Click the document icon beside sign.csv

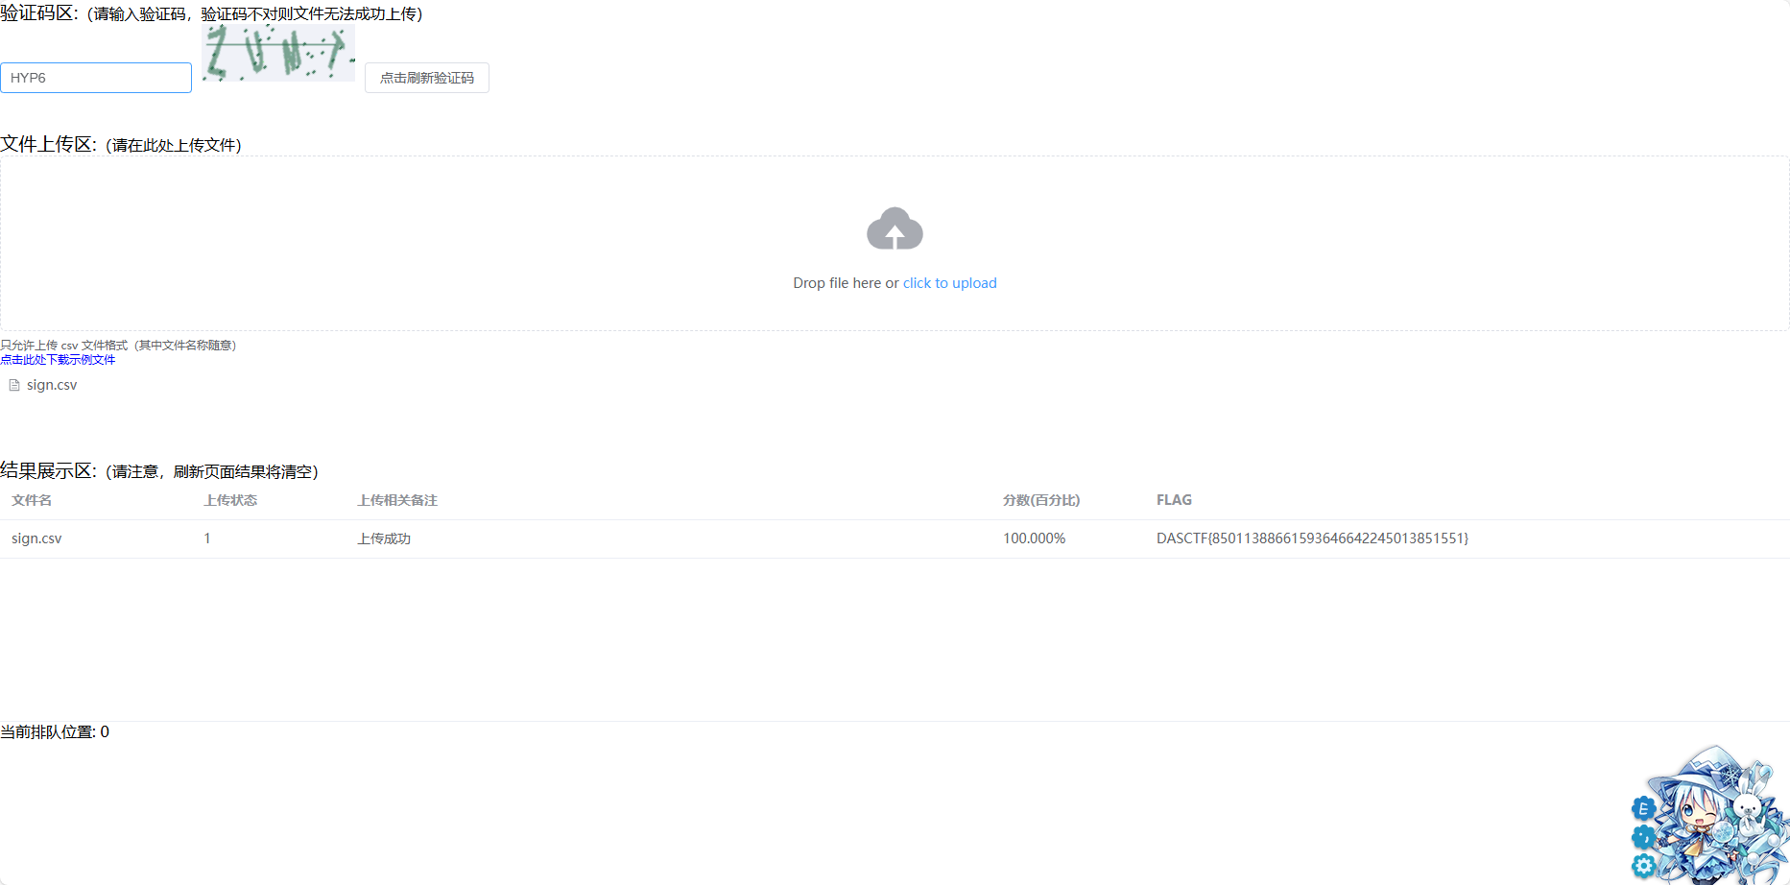point(14,385)
